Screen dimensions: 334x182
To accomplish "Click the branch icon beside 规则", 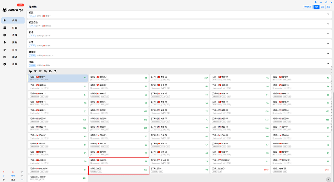I will [5, 42].
